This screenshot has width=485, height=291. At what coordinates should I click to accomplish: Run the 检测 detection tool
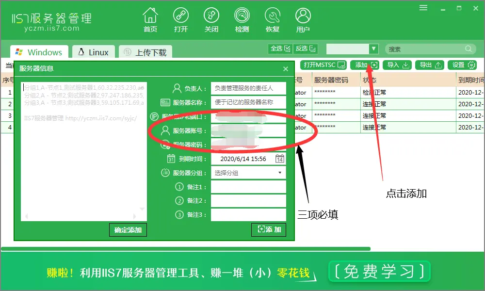pos(242,20)
